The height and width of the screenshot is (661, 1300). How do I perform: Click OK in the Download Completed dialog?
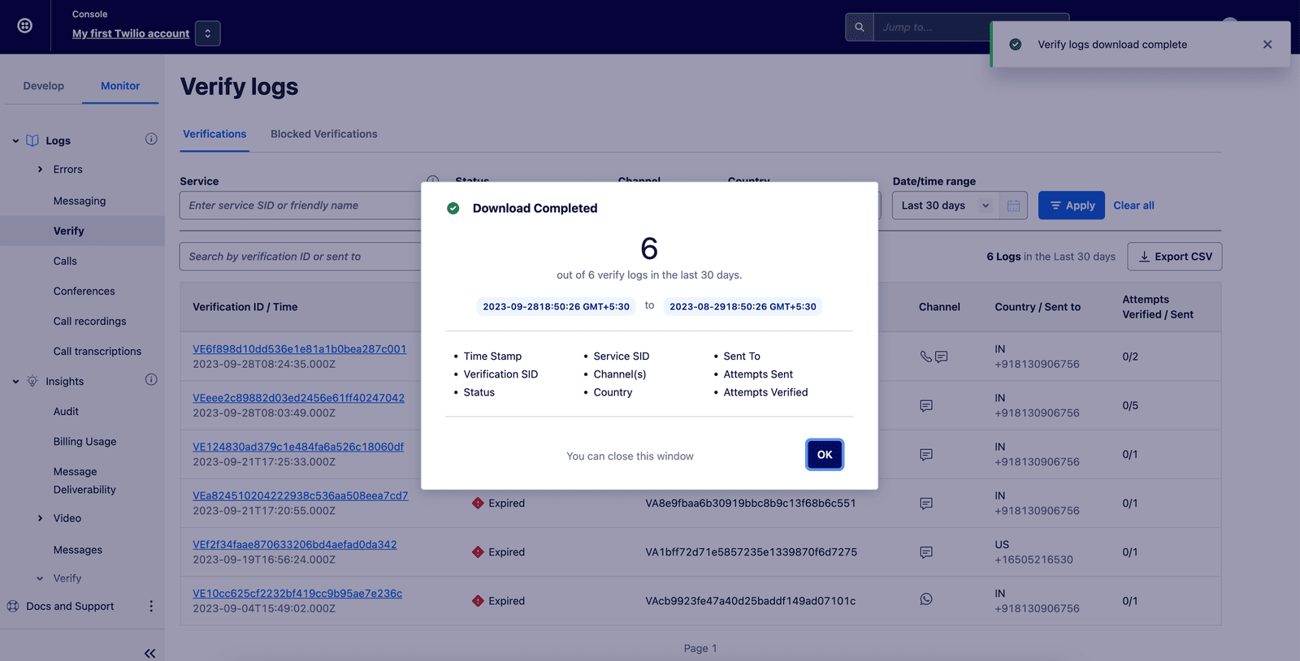(x=824, y=455)
